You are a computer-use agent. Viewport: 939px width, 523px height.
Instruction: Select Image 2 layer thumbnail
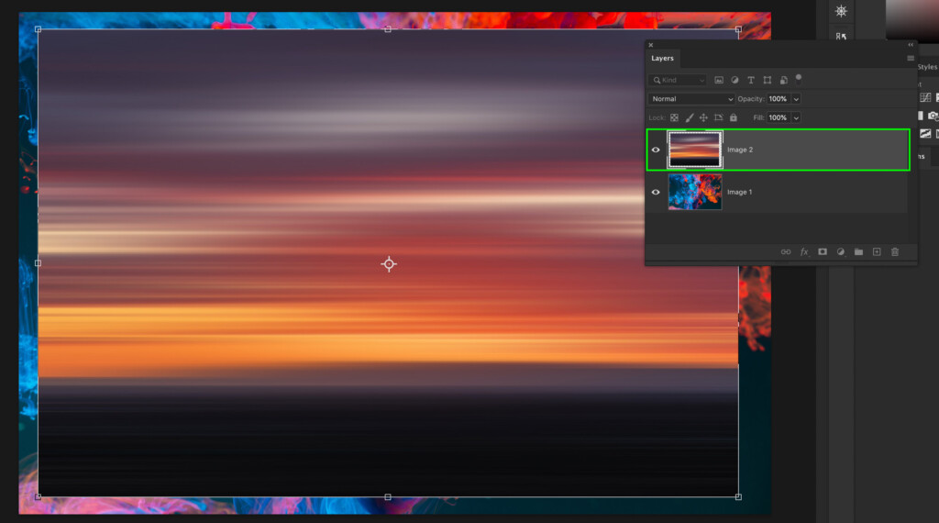pos(695,150)
